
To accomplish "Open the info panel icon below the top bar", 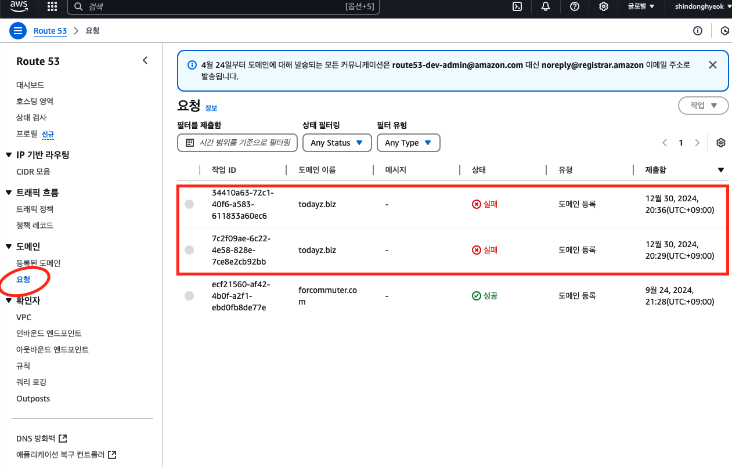I will [x=698, y=31].
